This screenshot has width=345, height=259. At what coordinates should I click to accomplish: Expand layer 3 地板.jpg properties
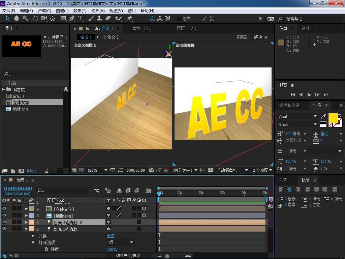[26, 215]
